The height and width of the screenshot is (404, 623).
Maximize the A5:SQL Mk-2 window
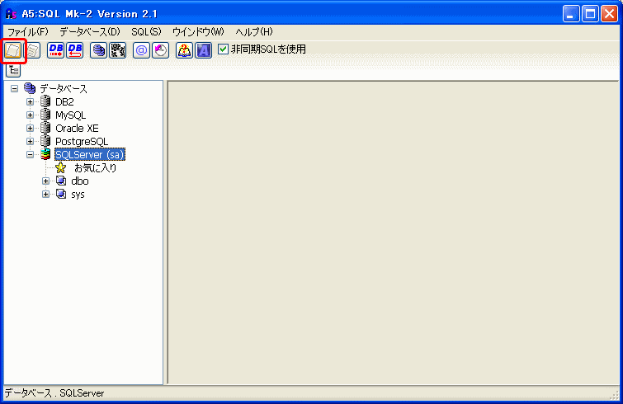point(590,14)
